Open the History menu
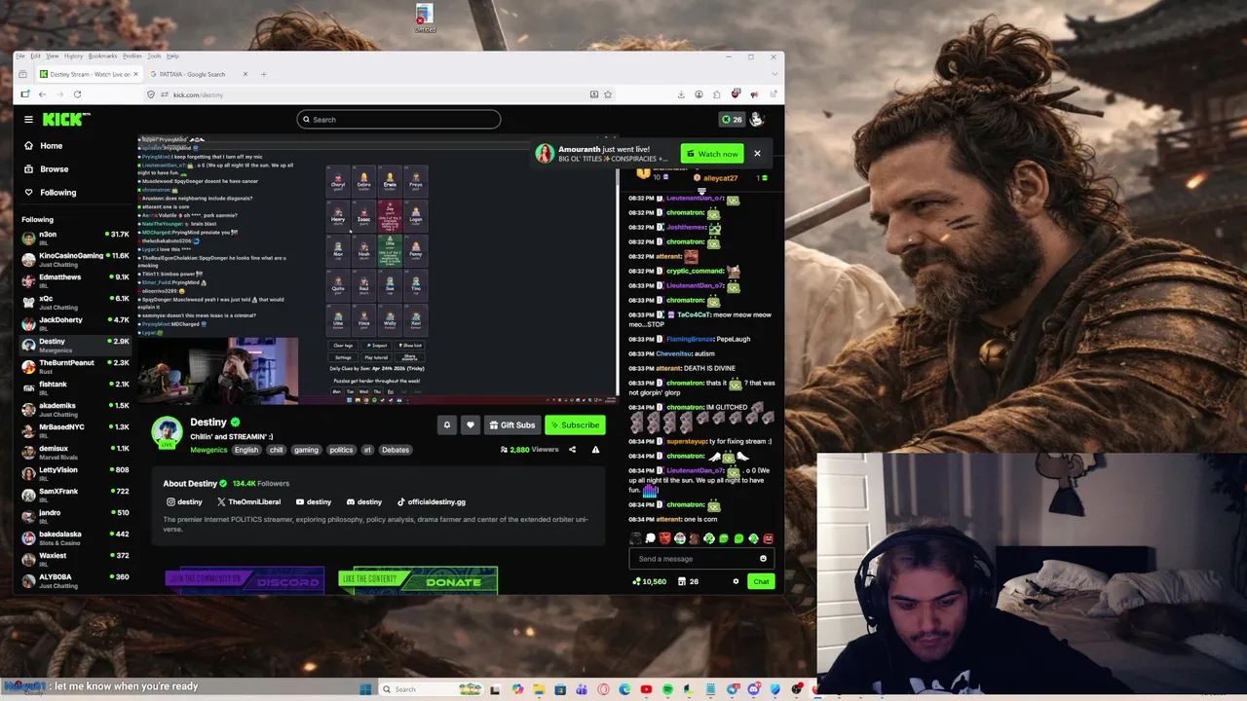Image resolution: width=1247 pixels, height=701 pixels. click(73, 55)
